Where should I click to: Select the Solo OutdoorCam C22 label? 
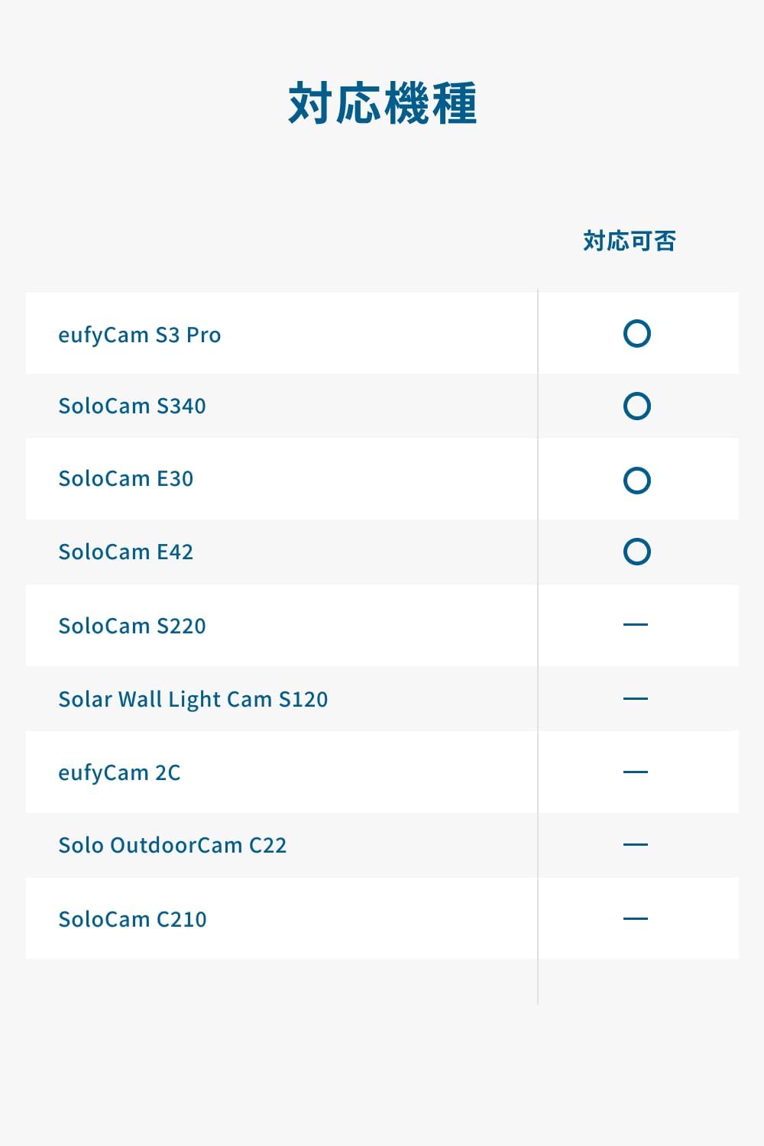point(173,845)
